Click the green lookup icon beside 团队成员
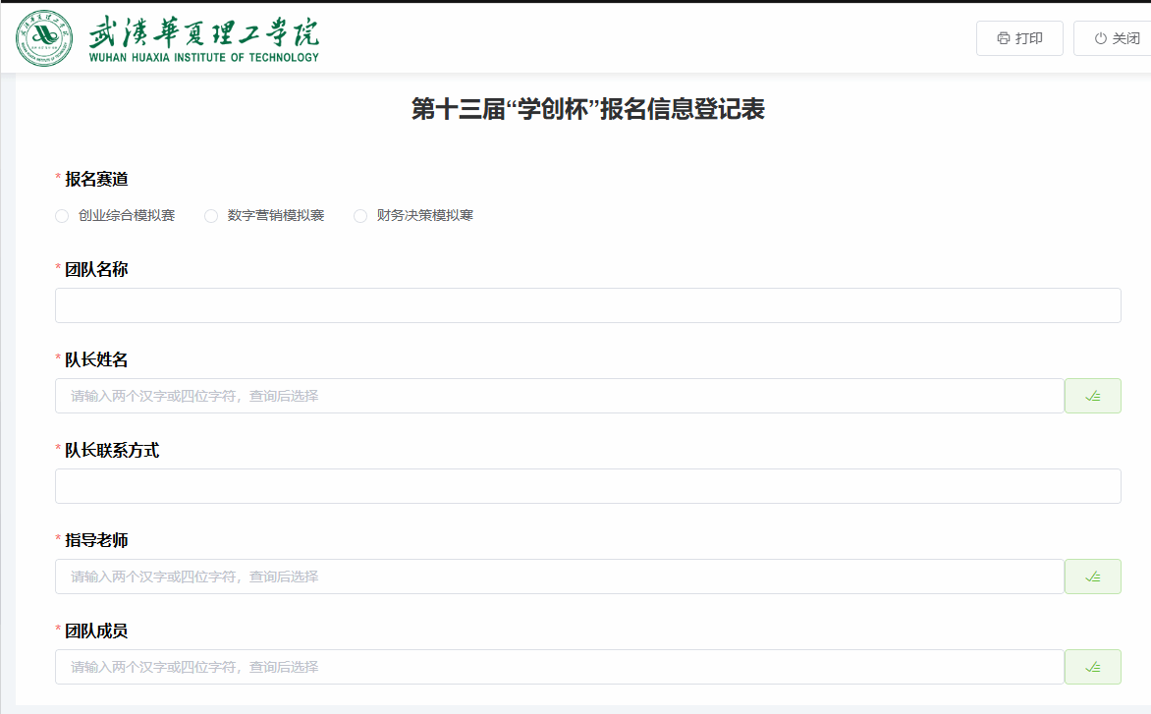This screenshot has height=714, width=1151. click(x=1092, y=667)
